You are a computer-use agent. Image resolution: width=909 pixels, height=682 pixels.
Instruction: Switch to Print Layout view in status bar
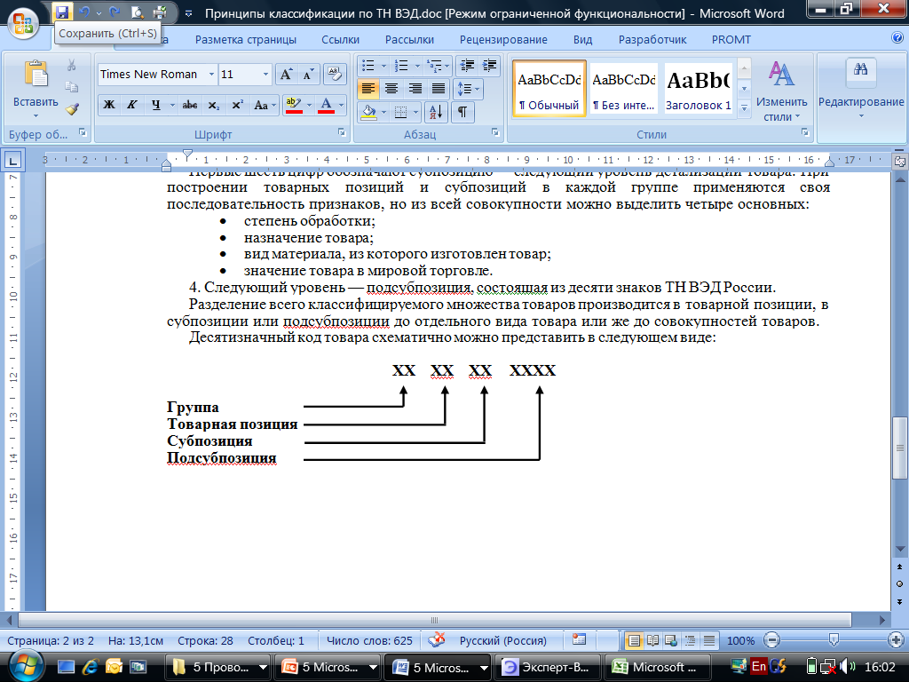[x=634, y=640]
